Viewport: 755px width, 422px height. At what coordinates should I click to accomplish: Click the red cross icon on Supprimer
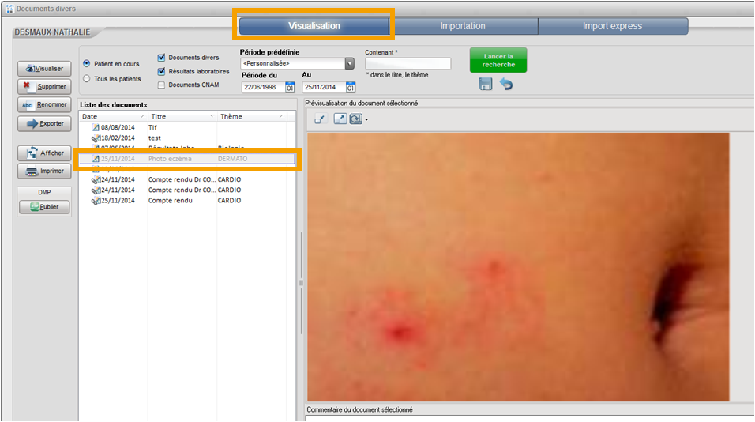[27, 85]
